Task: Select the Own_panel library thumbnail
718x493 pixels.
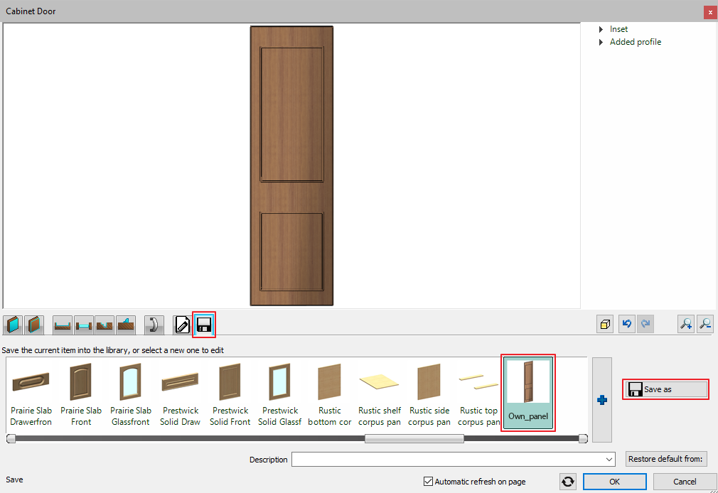Action: 528,392
